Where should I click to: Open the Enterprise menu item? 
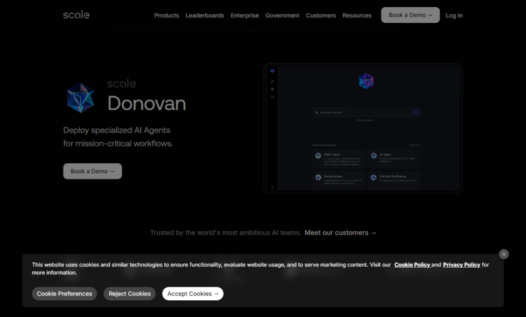tap(245, 16)
